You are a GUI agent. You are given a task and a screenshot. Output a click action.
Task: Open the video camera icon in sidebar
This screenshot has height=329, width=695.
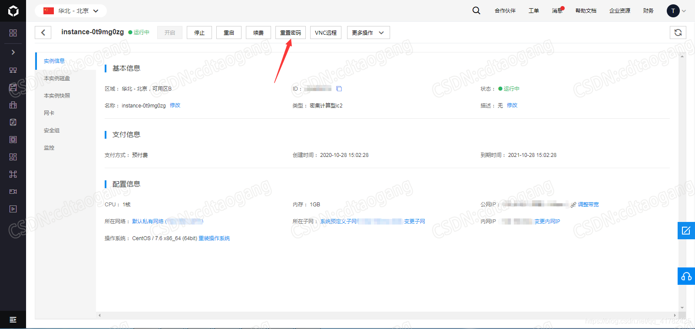(13, 192)
